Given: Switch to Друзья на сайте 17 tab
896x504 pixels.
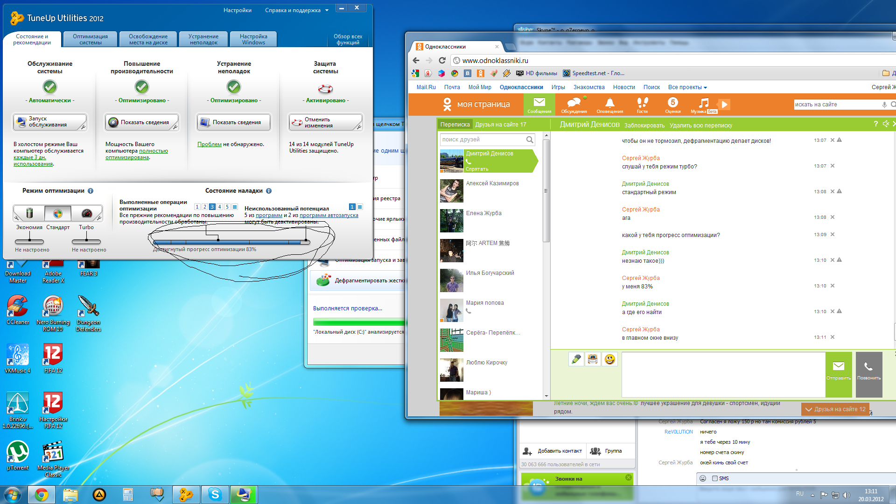Looking at the screenshot, I should pyautogui.click(x=500, y=125).
